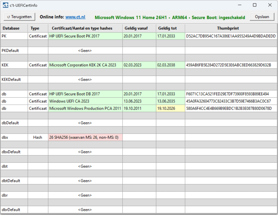
Task: Click the Windows 11 Secure Boot status text
Action: 170,18
